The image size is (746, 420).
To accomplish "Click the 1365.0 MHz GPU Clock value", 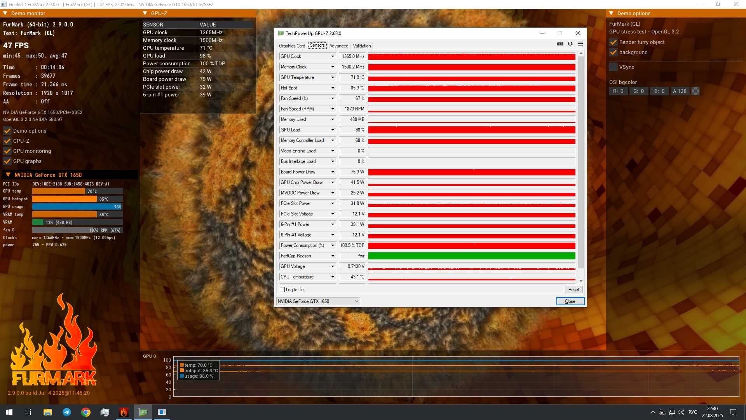I will 352,56.
